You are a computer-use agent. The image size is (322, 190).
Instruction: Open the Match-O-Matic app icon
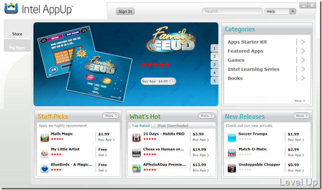(232, 153)
